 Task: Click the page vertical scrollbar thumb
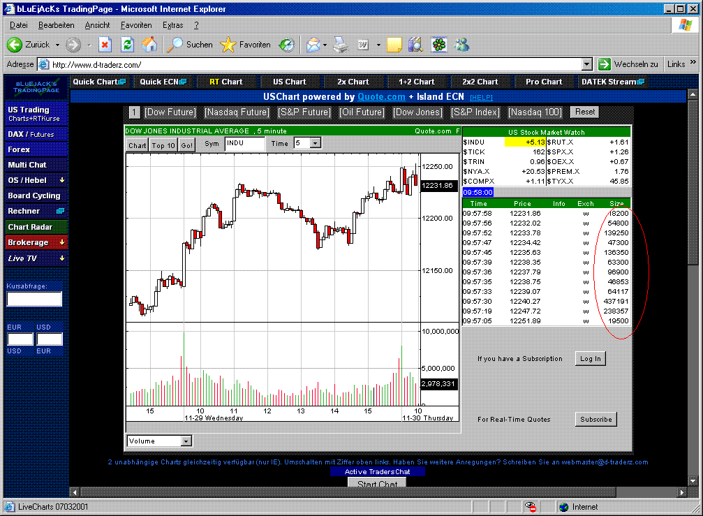pyautogui.click(x=693, y=184)
